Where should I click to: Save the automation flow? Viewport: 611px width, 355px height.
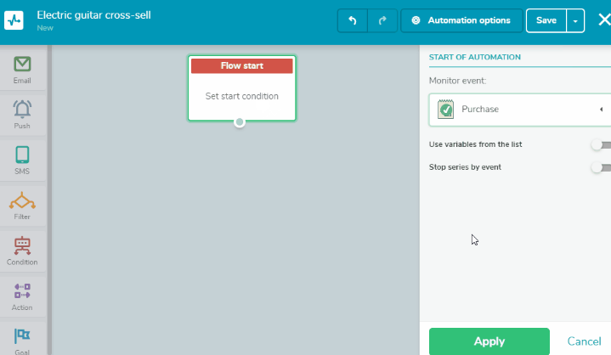546,20
